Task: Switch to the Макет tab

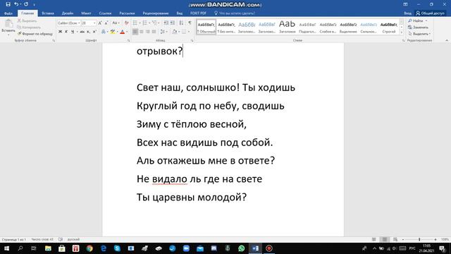Action: click(86, 13)
